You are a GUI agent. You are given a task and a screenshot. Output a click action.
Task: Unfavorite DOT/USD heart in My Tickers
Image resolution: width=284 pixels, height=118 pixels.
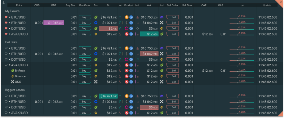[x=6, y=29]
